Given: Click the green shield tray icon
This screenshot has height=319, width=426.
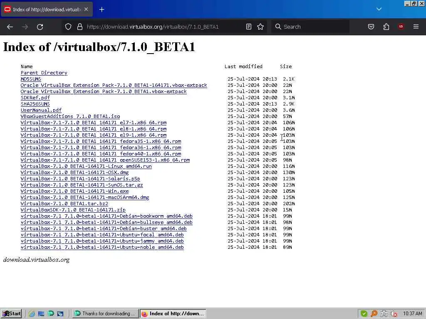Looking at the screenshot, I should click(x=364, y=314).
